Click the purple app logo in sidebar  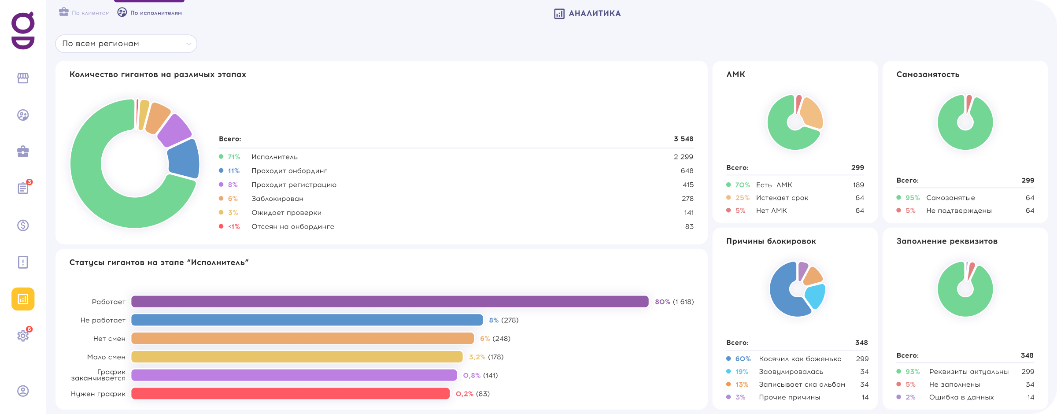click(x=23, y=31)
